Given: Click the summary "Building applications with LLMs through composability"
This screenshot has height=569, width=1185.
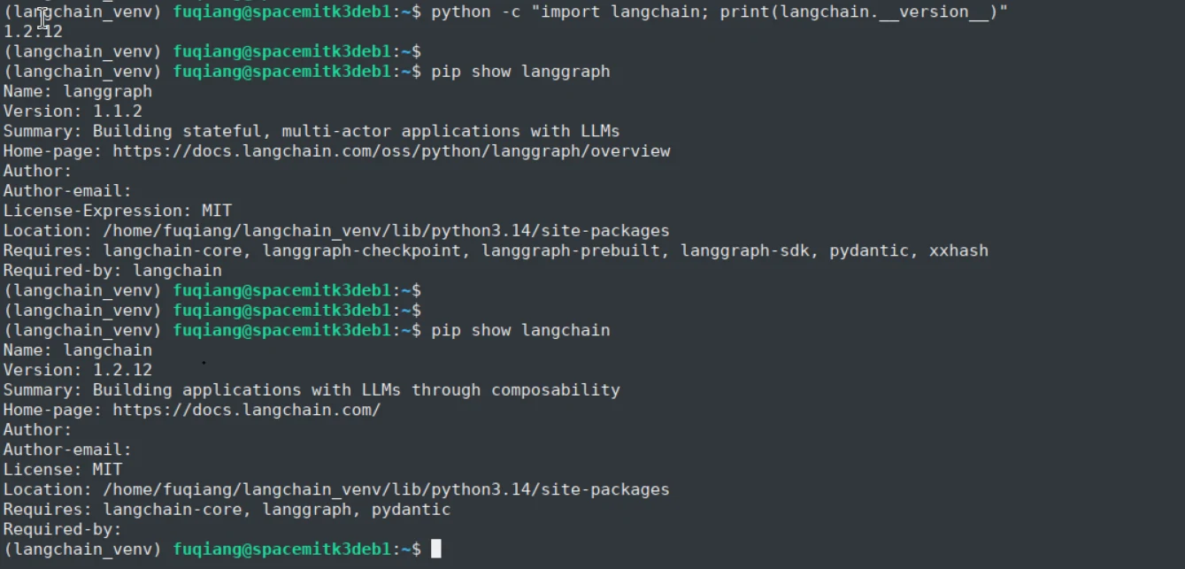Looking at the screenshot, I should (356, 390).
